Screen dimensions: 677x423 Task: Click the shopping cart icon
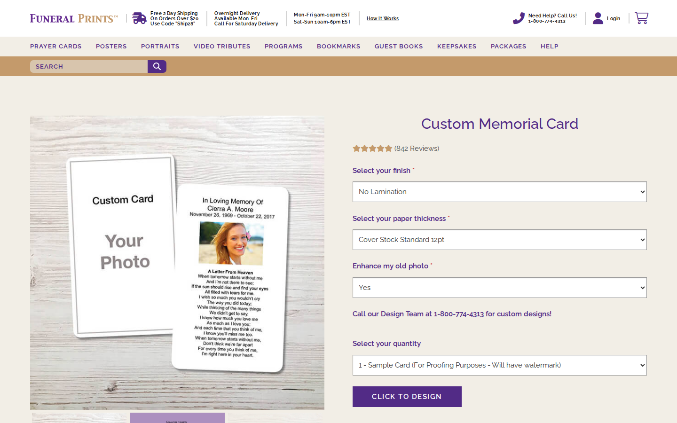click(641, 18)
